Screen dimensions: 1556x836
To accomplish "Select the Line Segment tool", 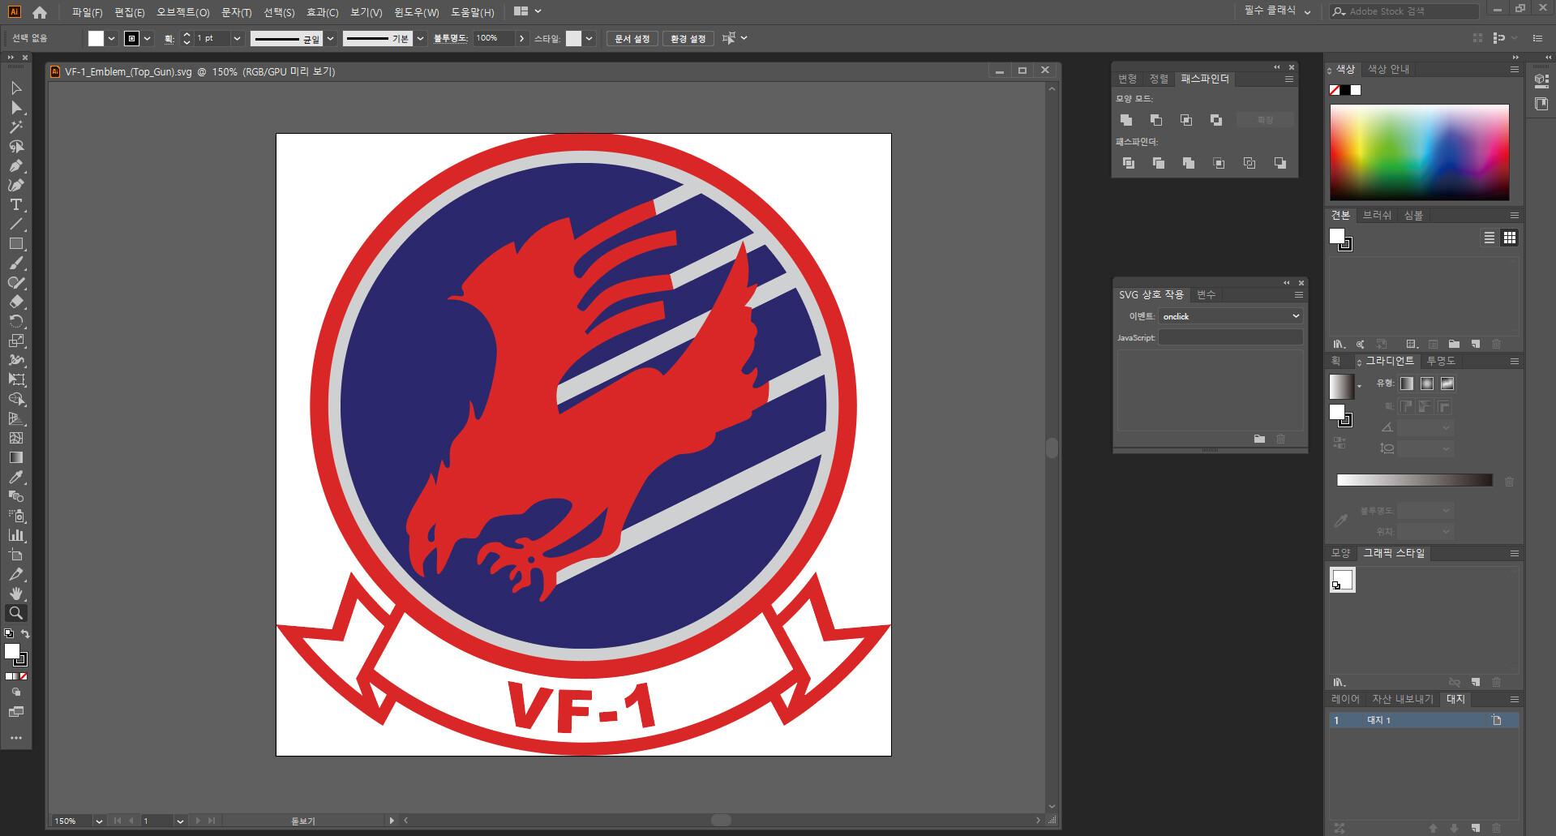I will (x=16, y=224).
